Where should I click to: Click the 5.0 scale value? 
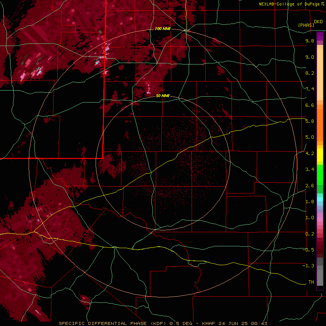click(x=310, y=137)
